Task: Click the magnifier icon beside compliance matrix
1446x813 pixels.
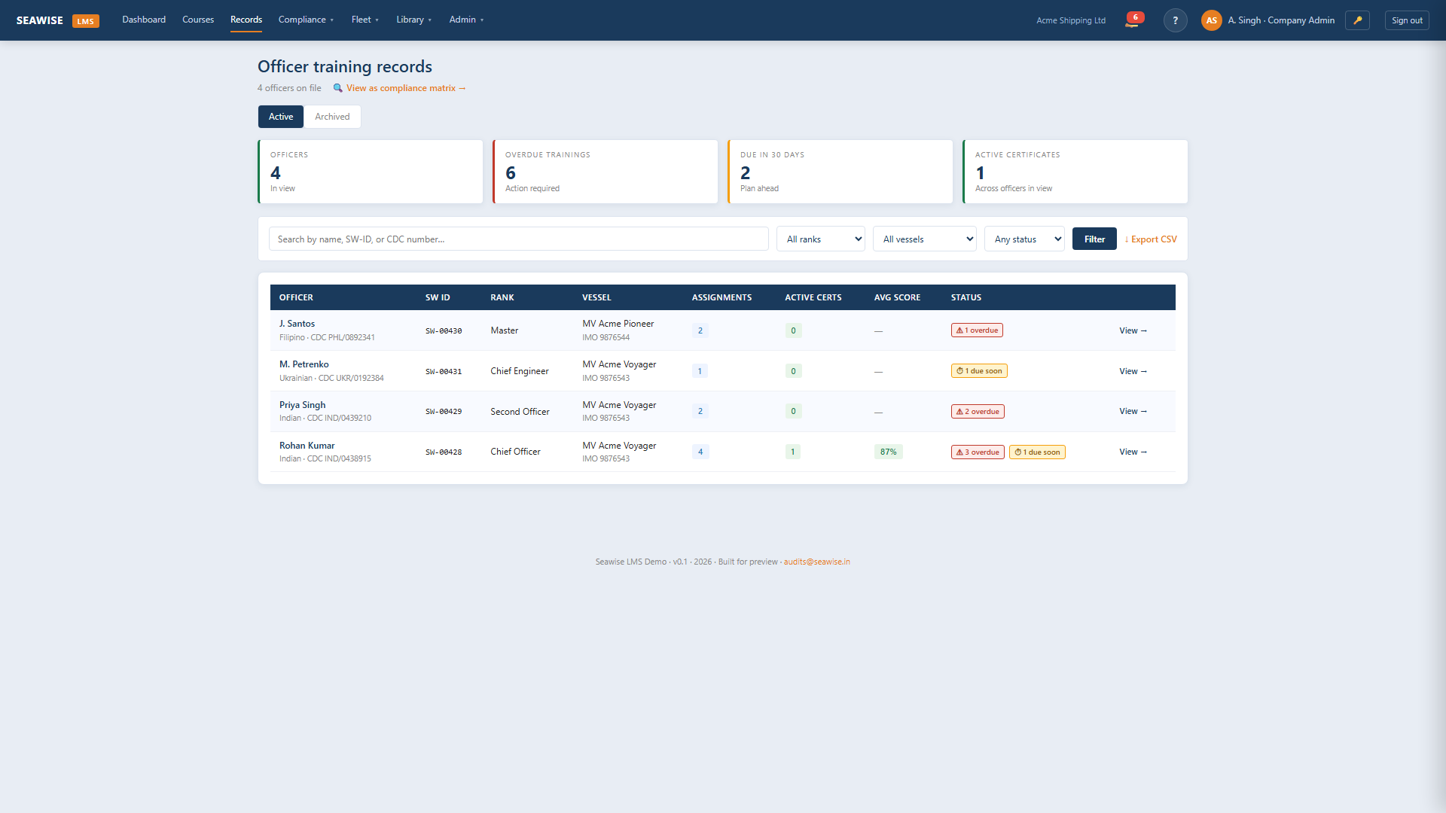Action: [338, 88]
